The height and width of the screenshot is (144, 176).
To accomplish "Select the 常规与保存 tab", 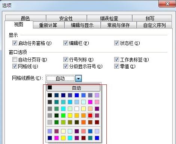I will (x=119, y=25).
